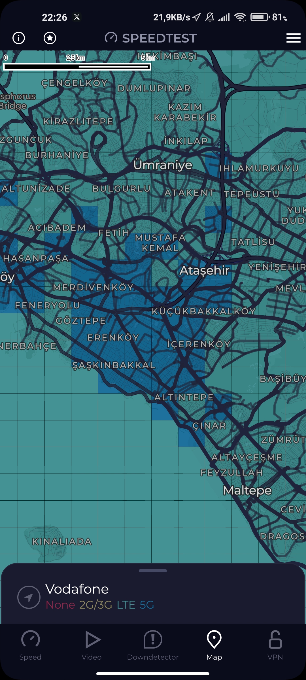The height and width of the screenshot is (680, 306).
Task: Tap the SPEEDTEST title text
Action: pyautogui.click(x=159, y=38)
